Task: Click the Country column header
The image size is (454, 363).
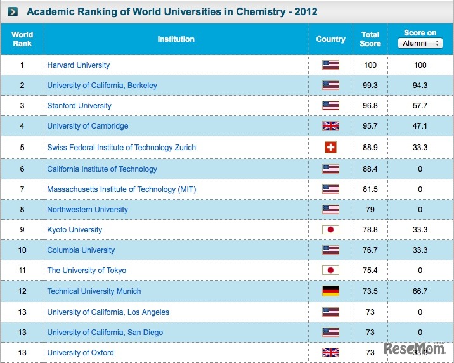Action: pos(330,39)
